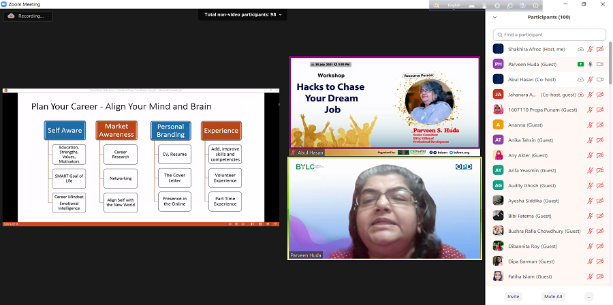Click Jahanara's recording status icon
Image resolution: width=613 pixels, height=305 pixels.
click(580, 95)
